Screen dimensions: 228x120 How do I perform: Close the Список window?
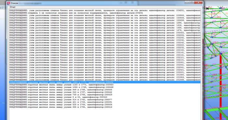[x=198, y=2]
